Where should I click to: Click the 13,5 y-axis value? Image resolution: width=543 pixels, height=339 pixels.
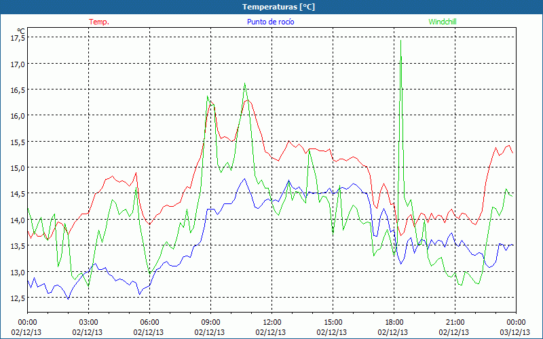18,246
